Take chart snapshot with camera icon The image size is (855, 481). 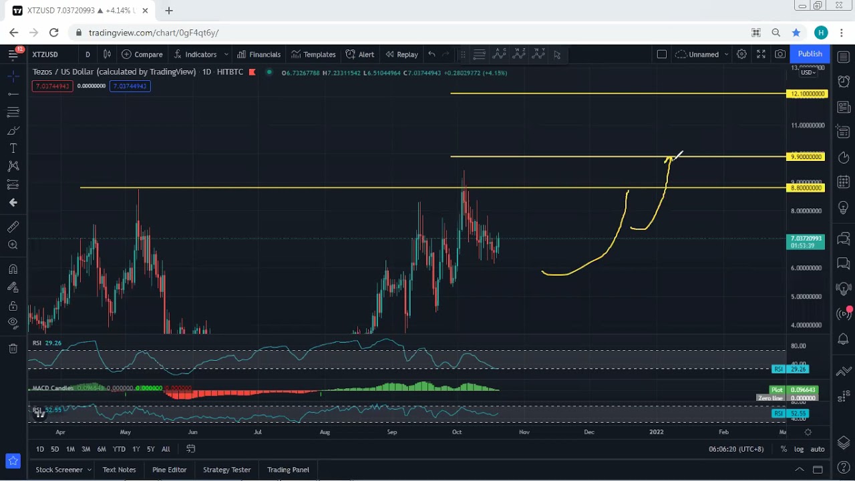(780, 55)
